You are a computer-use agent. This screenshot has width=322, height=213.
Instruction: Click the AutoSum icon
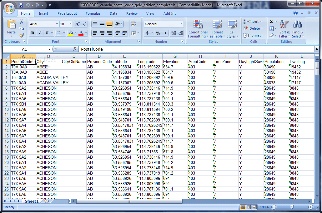coord(272,22)
